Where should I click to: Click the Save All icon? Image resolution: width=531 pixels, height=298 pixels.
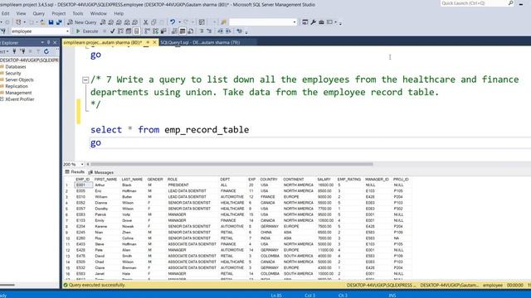[59, 22]
